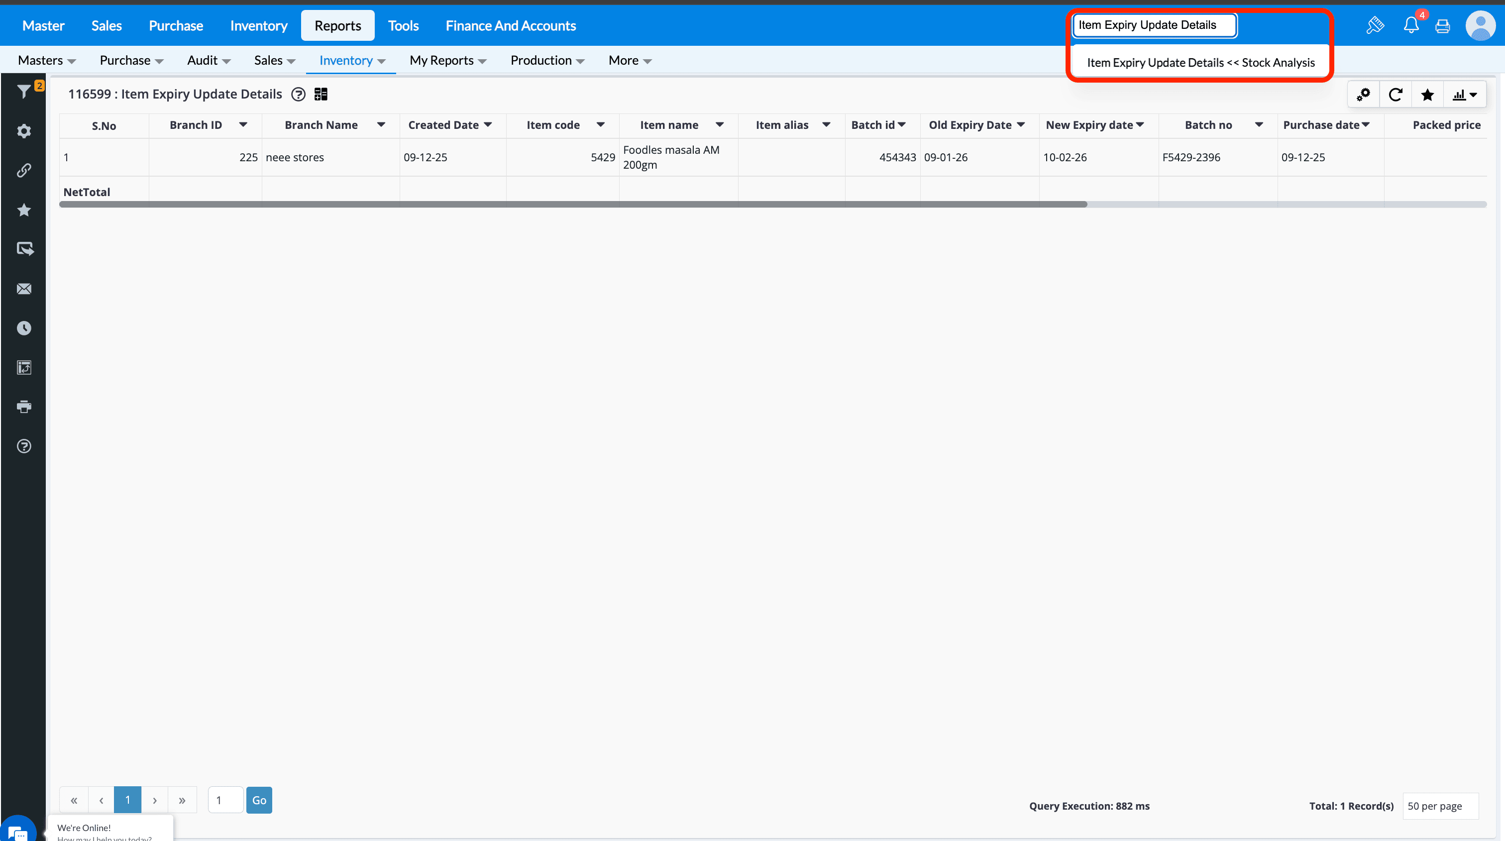
Task: Click the horizontal table scrollbar
Action: click(572, 205)
